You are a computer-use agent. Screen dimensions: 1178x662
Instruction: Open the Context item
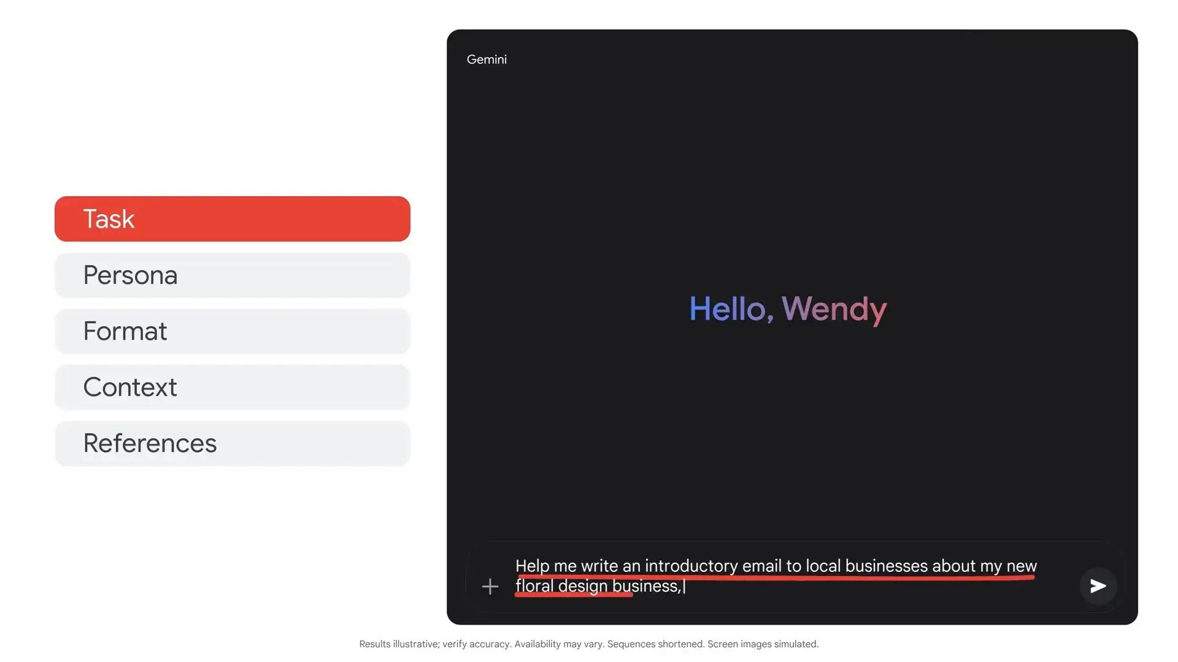[232, 387]
